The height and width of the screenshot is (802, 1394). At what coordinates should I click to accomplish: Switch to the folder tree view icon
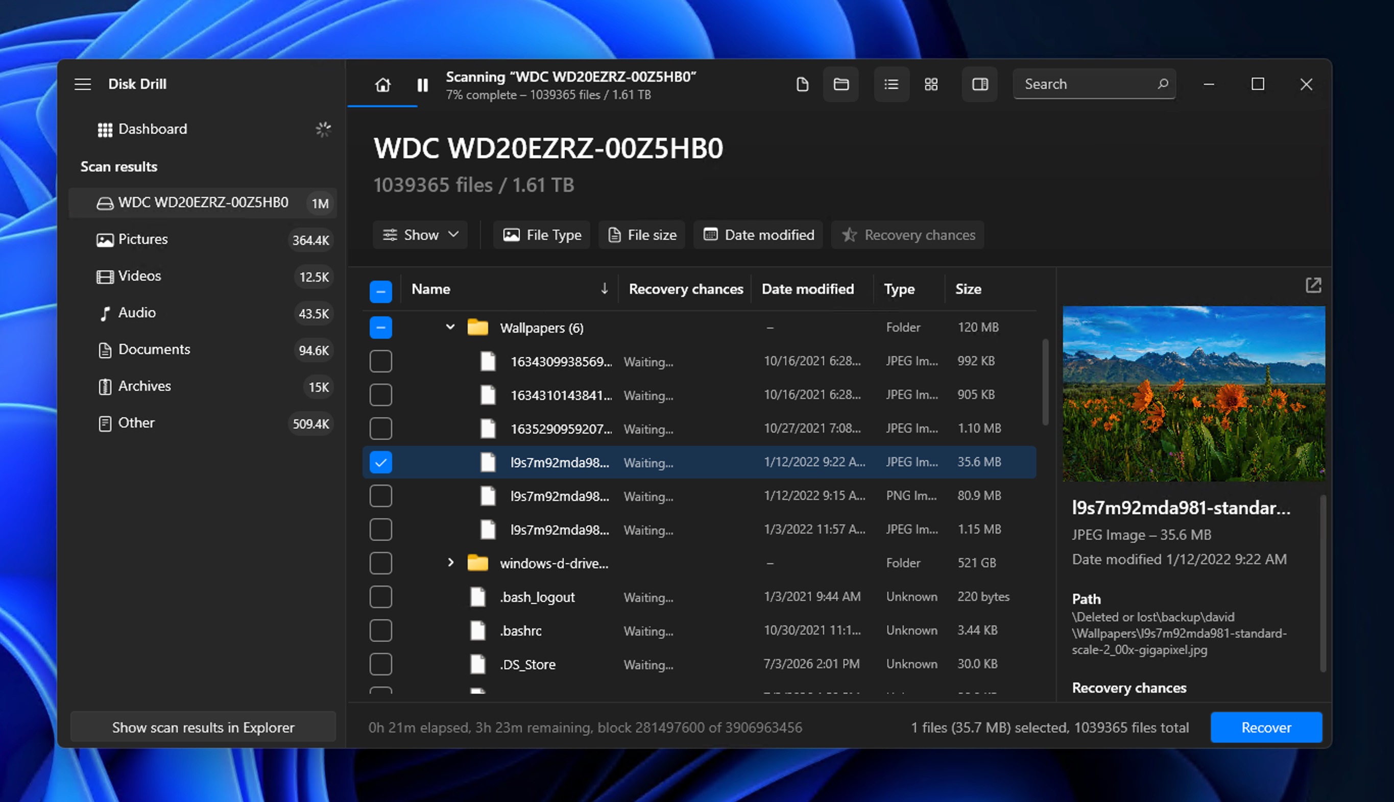841,84
